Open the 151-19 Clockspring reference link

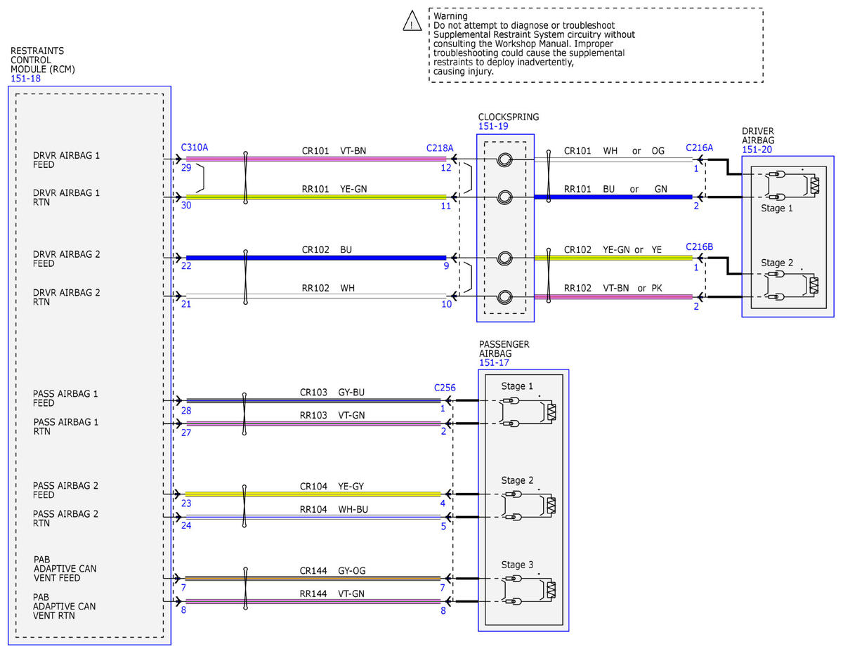click(x=494, y=126)
